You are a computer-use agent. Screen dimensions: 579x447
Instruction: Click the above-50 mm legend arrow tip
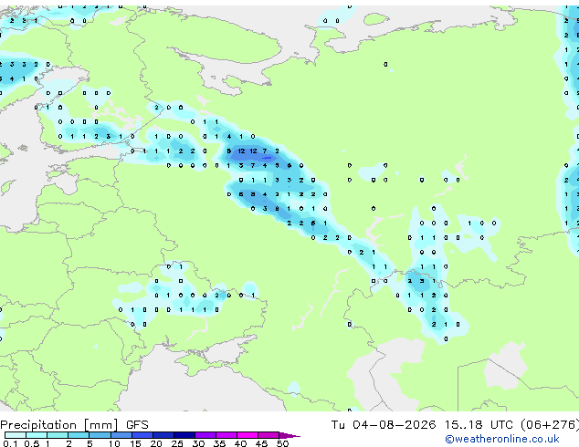pos(289,435)
